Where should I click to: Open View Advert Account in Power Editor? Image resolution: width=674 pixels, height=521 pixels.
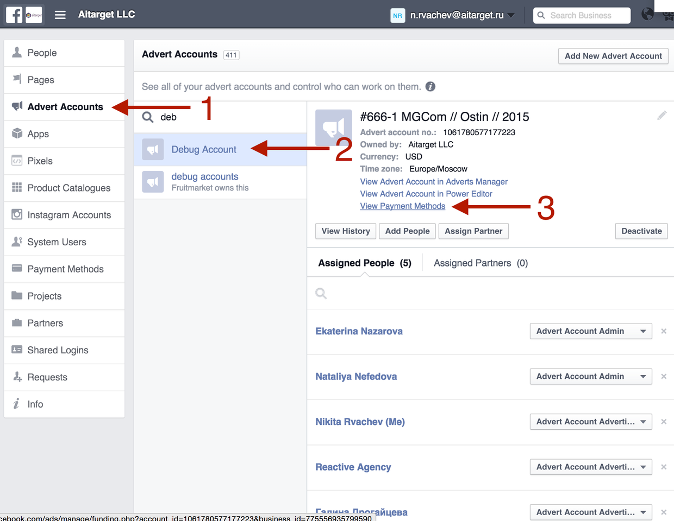(x=426, y=194)
